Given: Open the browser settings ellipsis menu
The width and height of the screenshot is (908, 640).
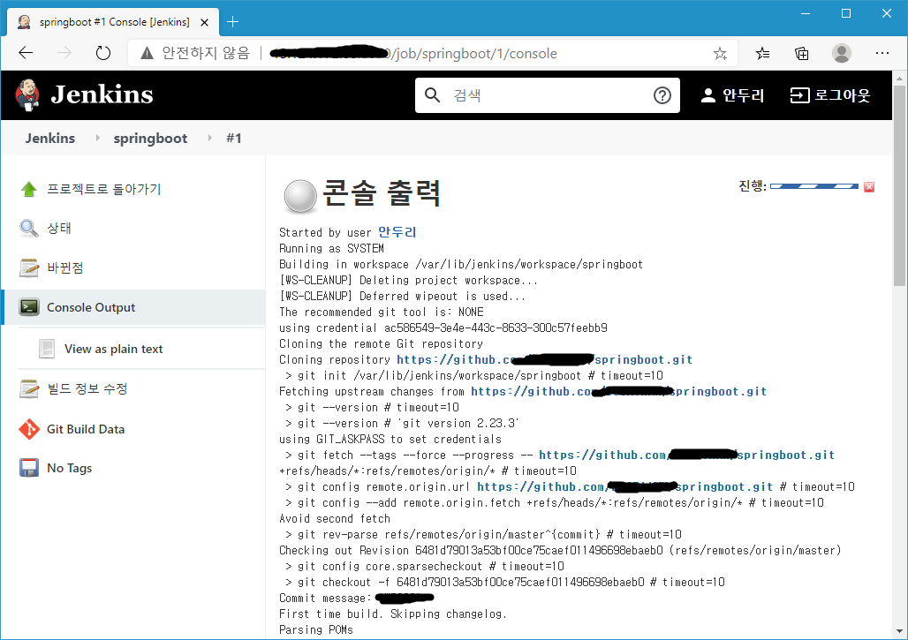Looking at the screenshot, I should pos(882,53).
